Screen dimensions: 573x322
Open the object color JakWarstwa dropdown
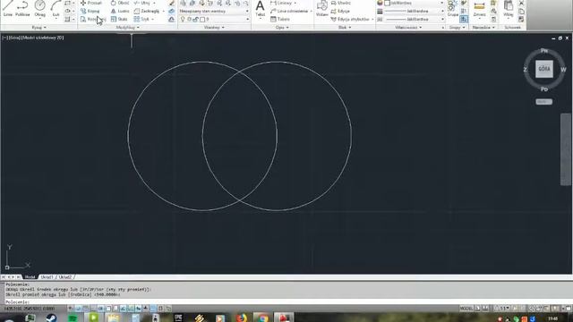coord(414,3)
